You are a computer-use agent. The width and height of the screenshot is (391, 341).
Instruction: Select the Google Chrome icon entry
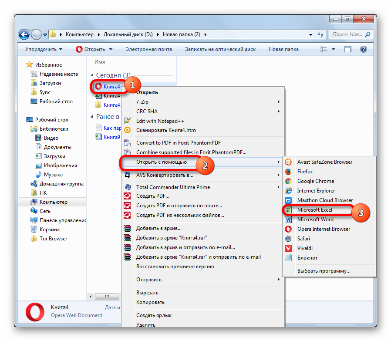coord(288,181)
